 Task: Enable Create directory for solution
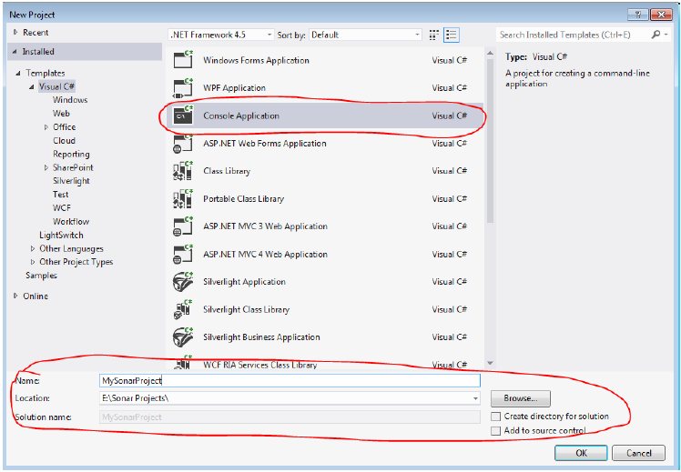[x=495, y=417]
